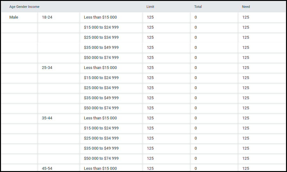Click the 35-44 age group cell
Screen dimensions: 287x172
click(x=47, y=118)
